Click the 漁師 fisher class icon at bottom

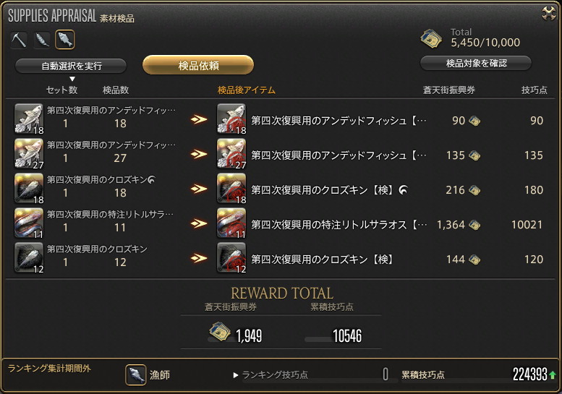click(135, 374)
